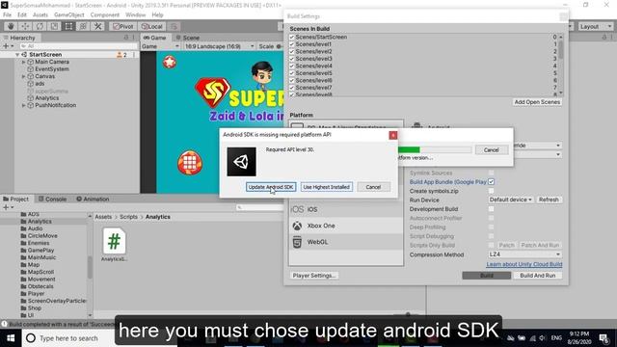Open the Window menu
617x347 pixels.
(135, 15)
